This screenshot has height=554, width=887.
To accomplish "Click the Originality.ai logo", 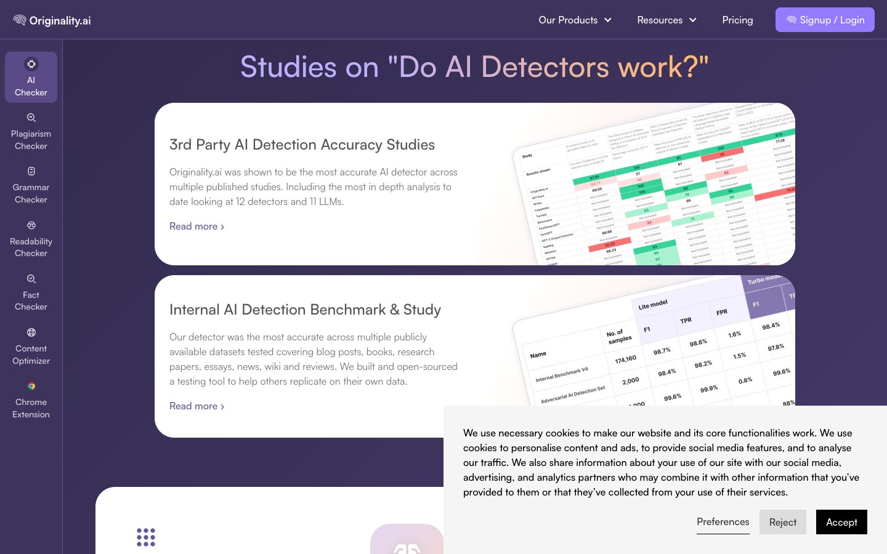I will point(52,20).
